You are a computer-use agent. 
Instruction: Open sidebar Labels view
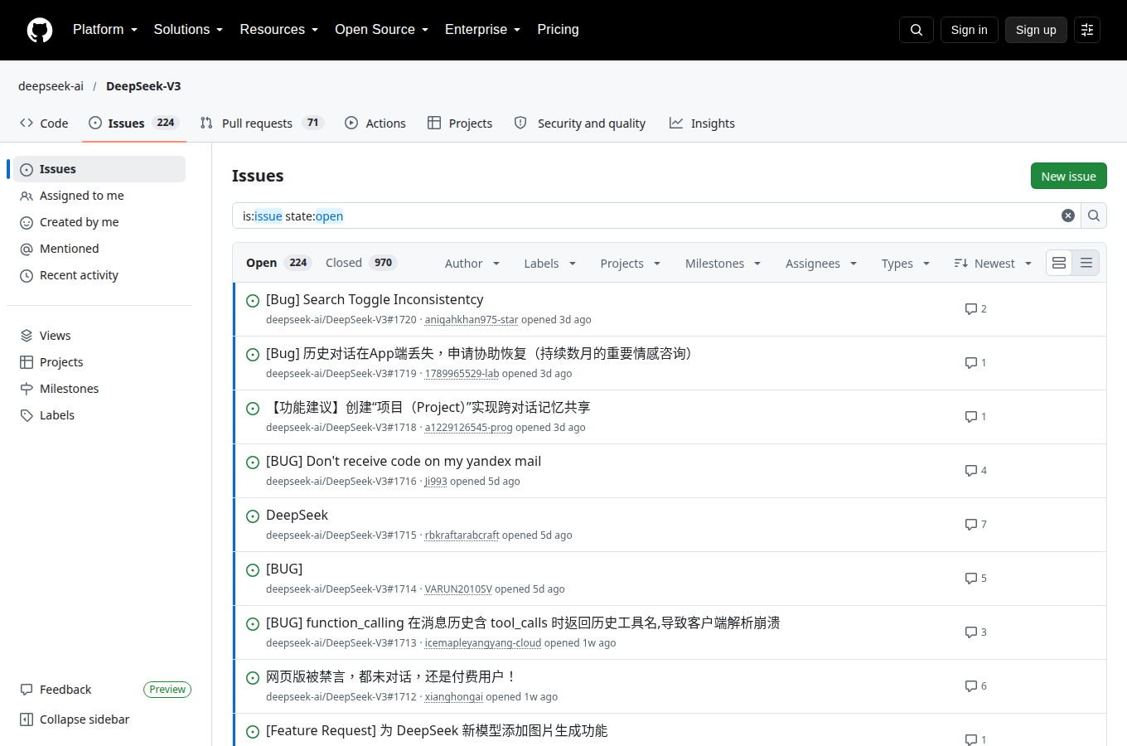99,415
